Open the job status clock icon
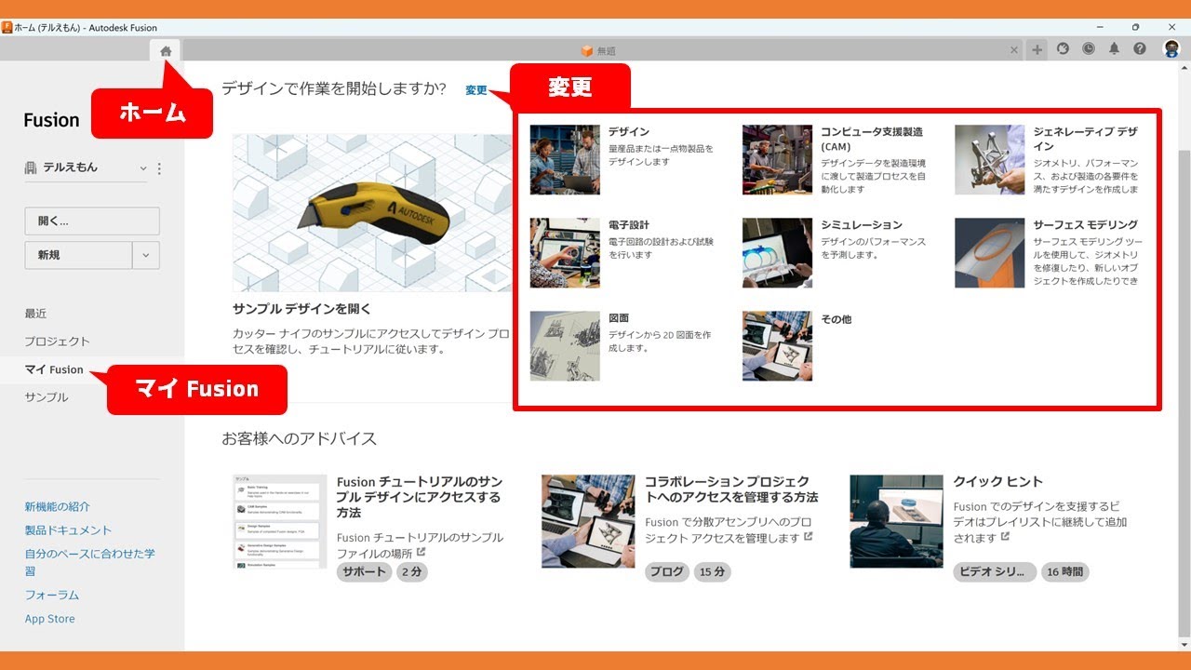This screenshot has height=670, width=1191. tap(1089, 49)
